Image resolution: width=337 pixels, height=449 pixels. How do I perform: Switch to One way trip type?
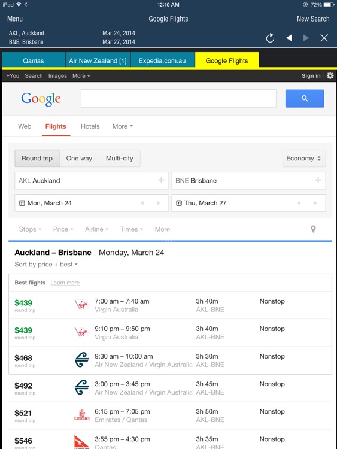point(79,159)
